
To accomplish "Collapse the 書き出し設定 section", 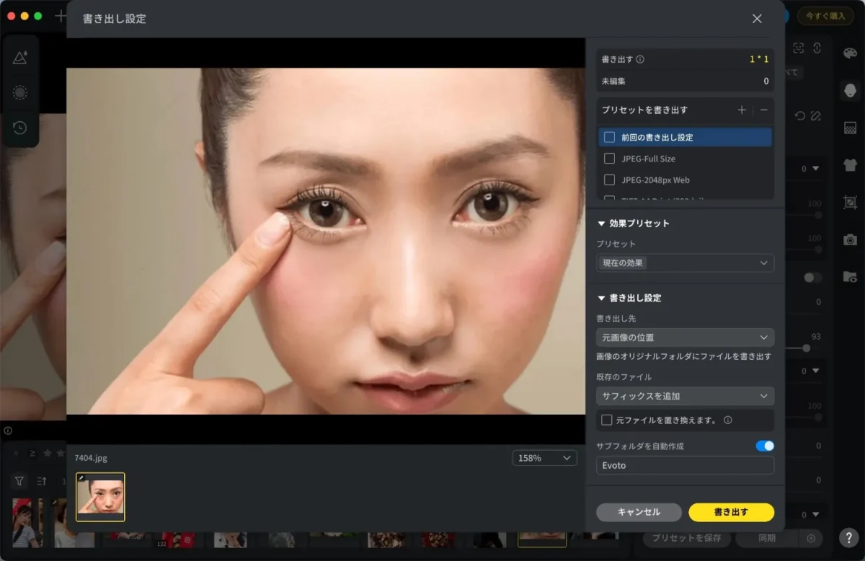I will coord(601,298).
